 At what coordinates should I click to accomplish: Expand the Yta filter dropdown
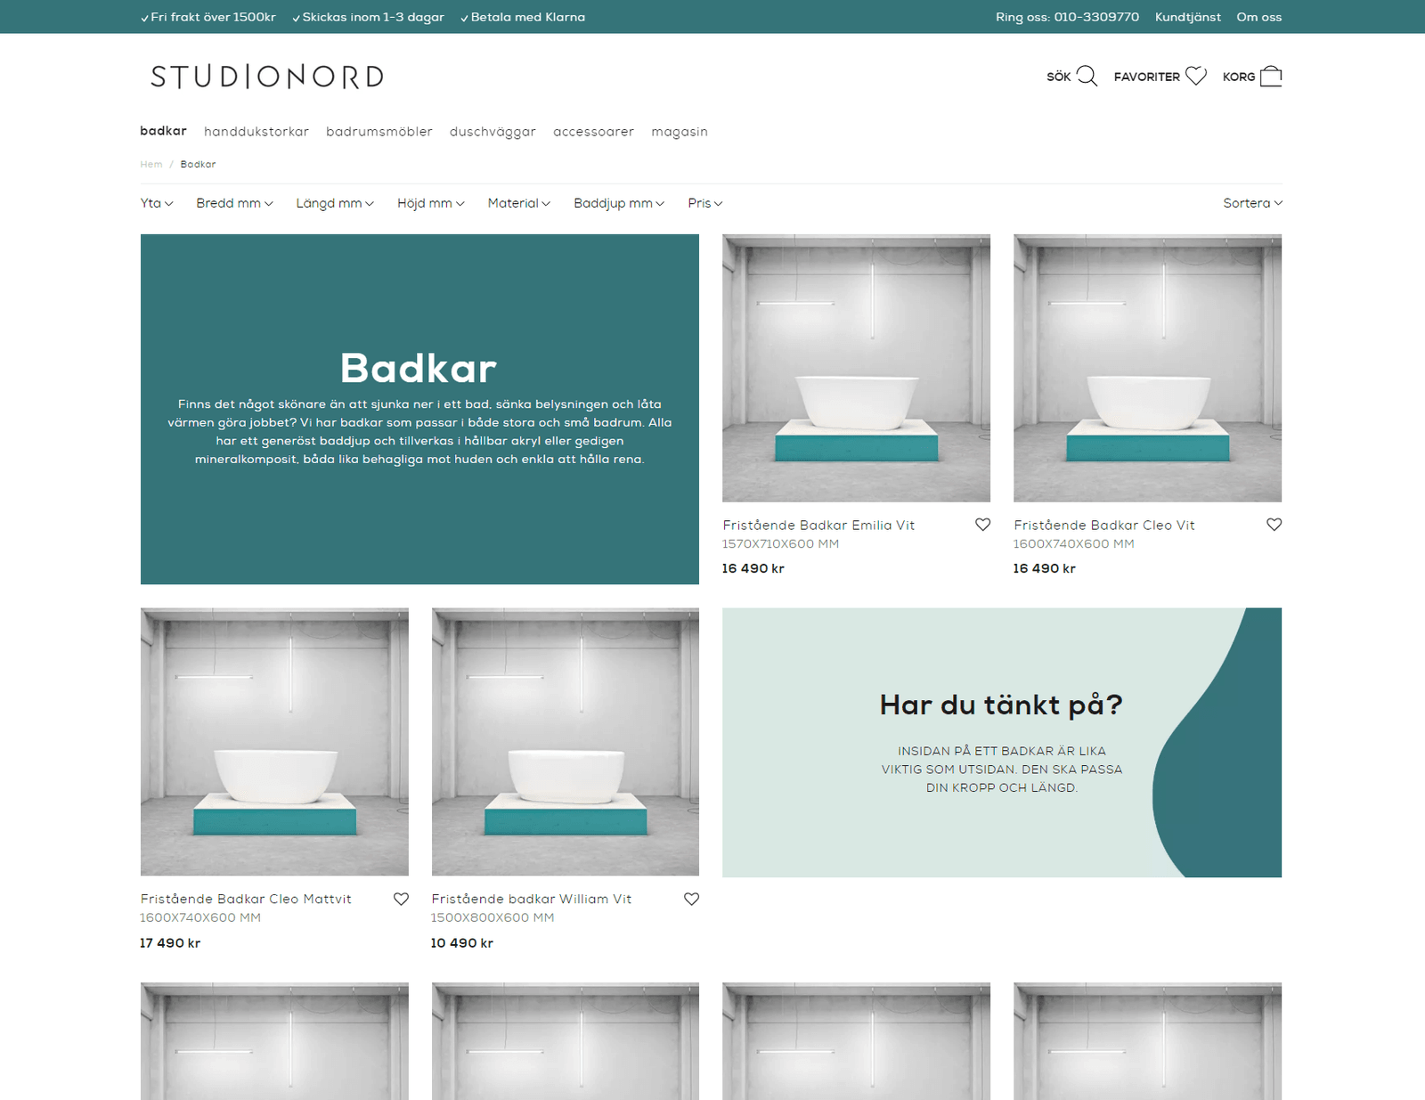(x=157, y=203)
